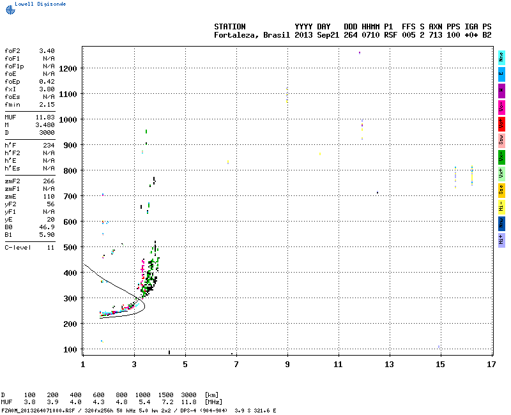Open the Lowell Digisonde title link
511x415 pixels.
pyautogui.click(x=40, y=4)
